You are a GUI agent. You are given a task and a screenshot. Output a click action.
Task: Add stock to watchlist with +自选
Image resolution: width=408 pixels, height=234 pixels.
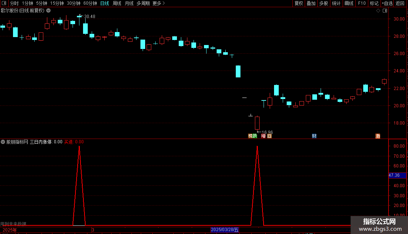click(x=387, y=3)
